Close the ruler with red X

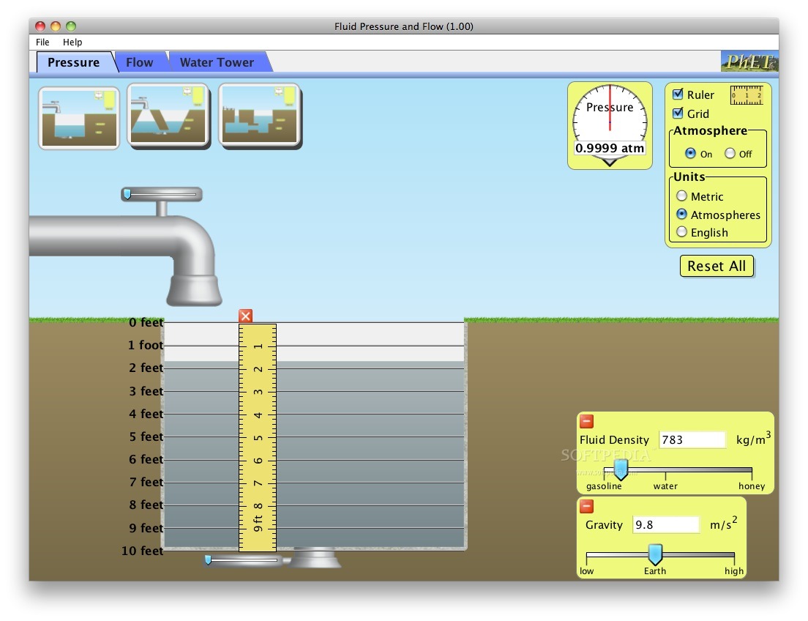pyautogui.click(x=246, y=316)
